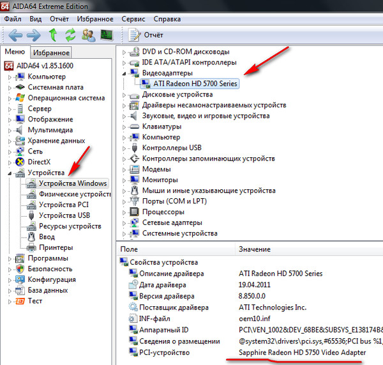Refresh with the green circular arrows icon

pos(70,35)
